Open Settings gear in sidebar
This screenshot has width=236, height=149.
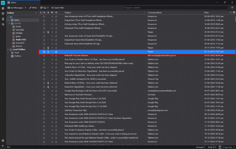3,140
